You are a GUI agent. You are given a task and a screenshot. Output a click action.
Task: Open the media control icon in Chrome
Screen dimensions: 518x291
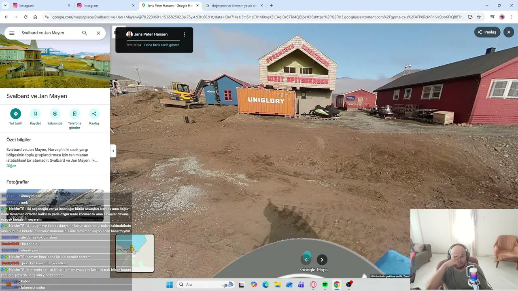(492, 17)
